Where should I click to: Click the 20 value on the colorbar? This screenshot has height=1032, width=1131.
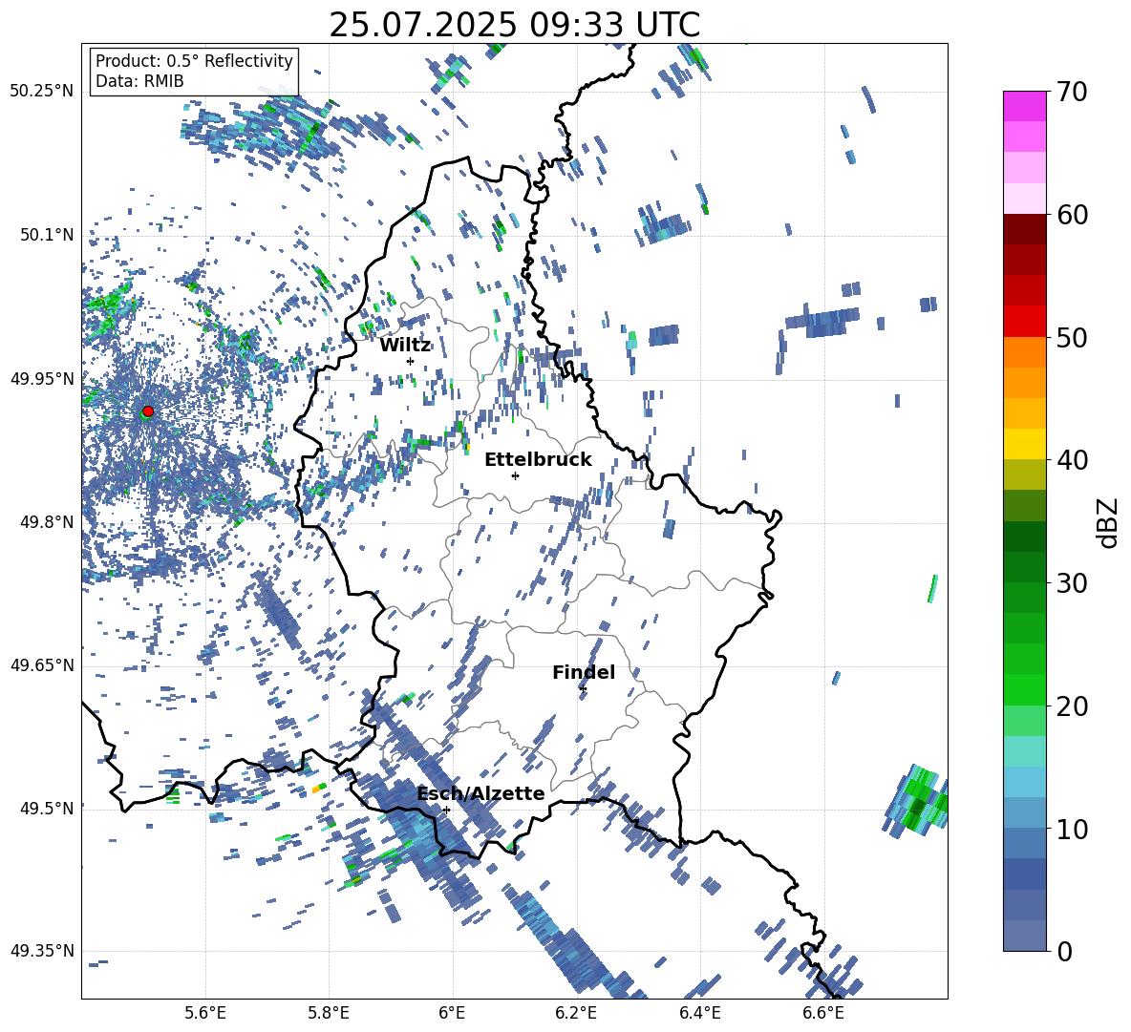click(1072, 706)
